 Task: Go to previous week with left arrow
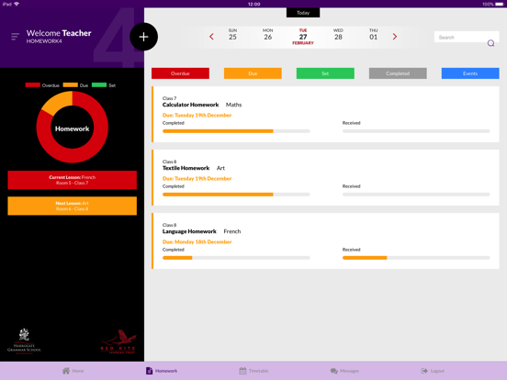coord(211,37)
